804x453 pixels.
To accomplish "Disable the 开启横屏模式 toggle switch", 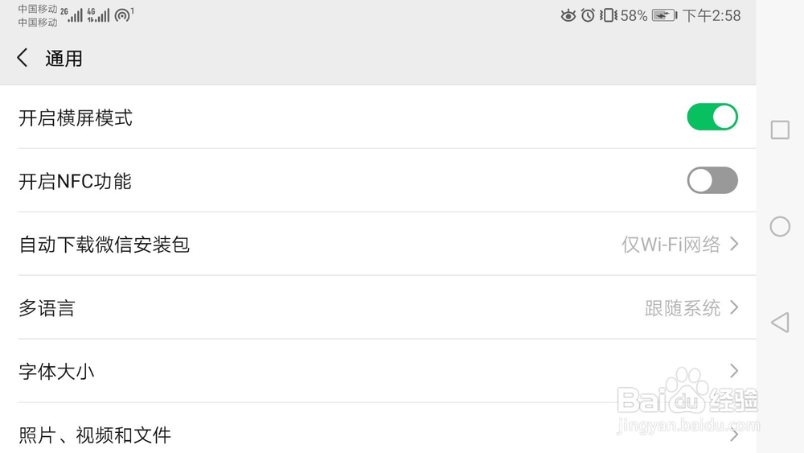I will point(712,117).
